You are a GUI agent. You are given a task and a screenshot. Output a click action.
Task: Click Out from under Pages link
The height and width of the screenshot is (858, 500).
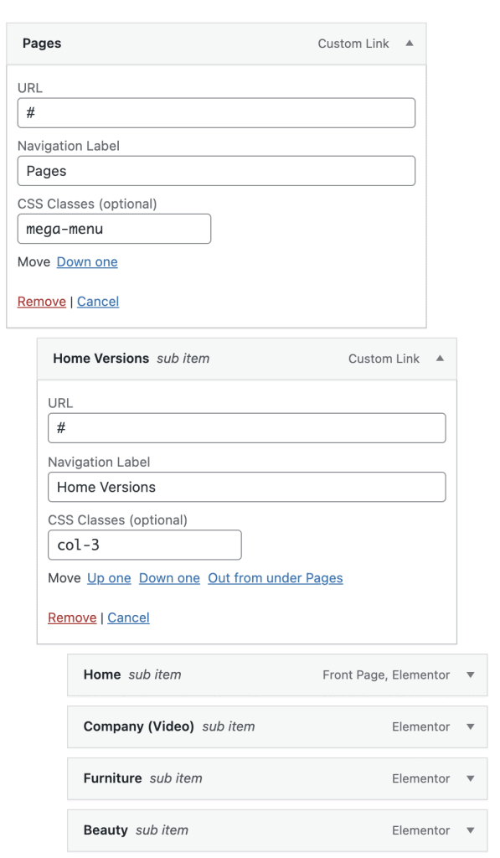(x=276, y=578)
